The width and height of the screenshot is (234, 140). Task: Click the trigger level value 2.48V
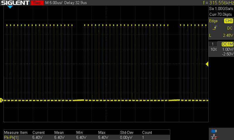point(228,35)
